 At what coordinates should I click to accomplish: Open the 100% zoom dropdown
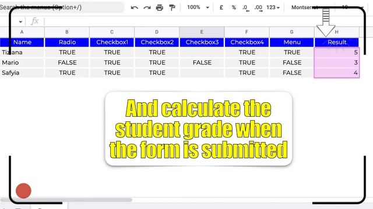[198, 8]
